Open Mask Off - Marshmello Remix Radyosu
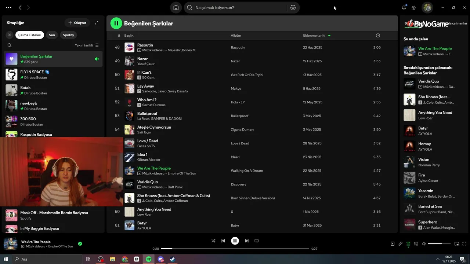Screen dimensions: 470x264 [53, 215]
